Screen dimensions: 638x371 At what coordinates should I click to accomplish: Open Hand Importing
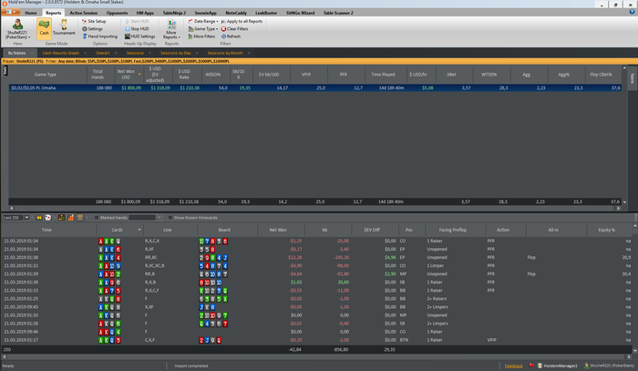point(99,36)
